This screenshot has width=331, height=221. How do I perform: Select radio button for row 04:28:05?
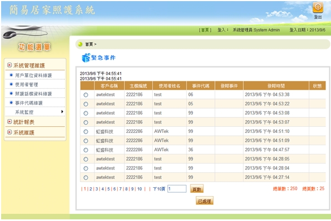tap(86, 159)
